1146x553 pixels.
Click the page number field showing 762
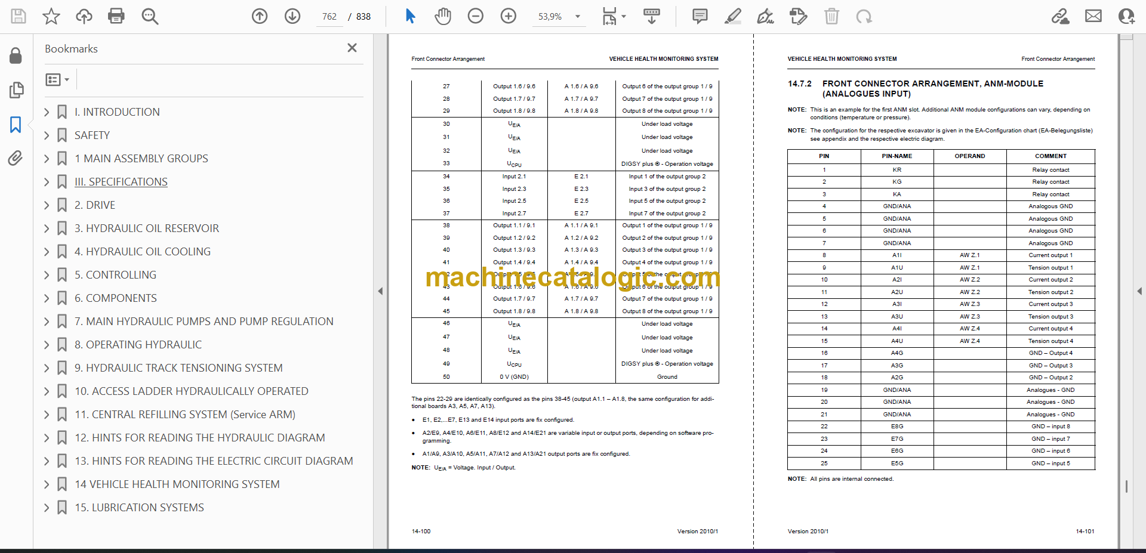329,17
